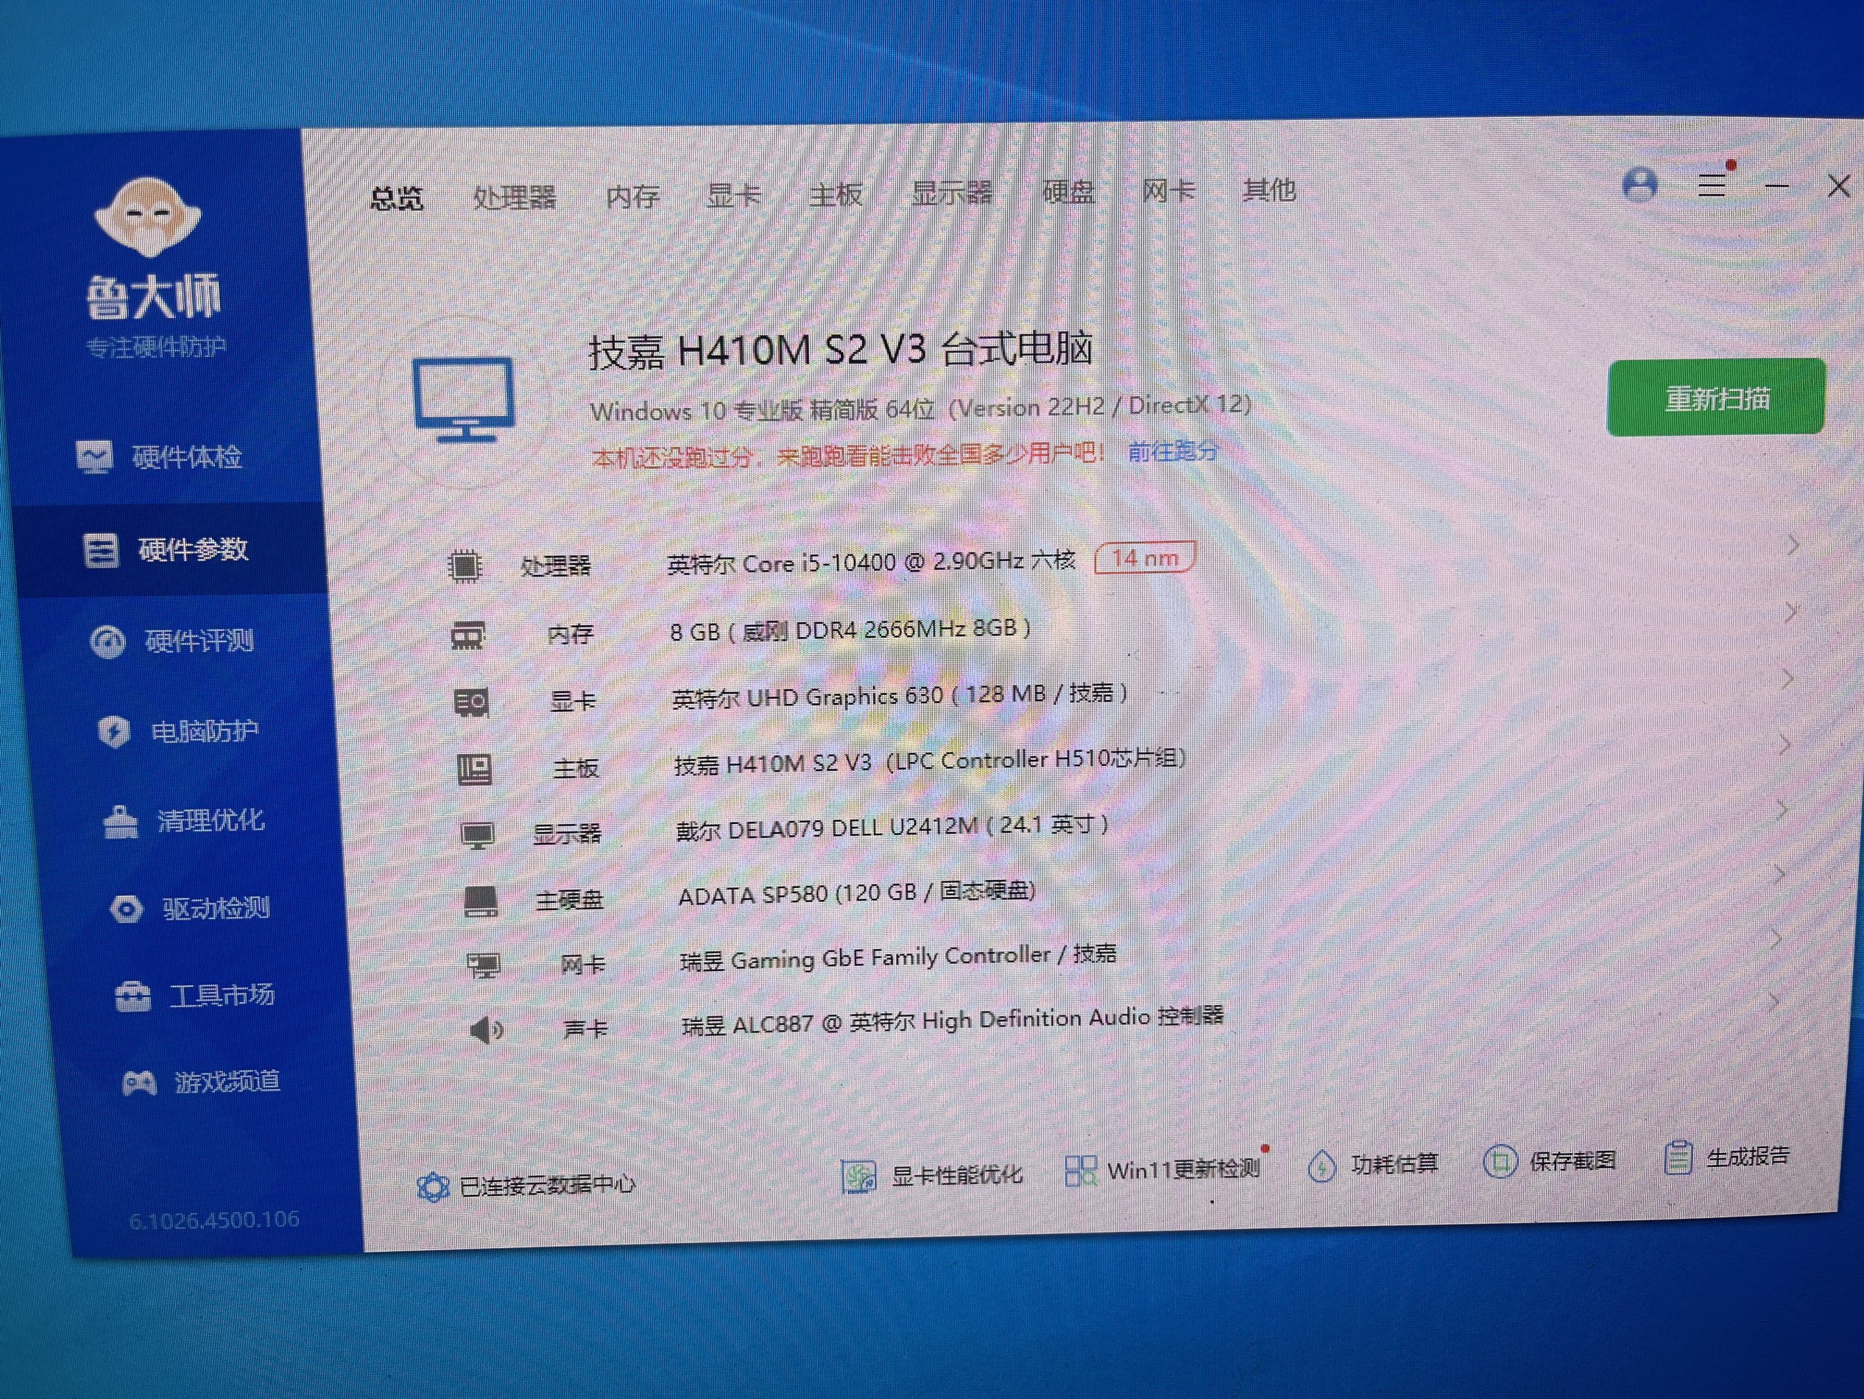Click the Ludashi monkey logo
Viewport: 1864px width, 1399px height.
(x=148, y=218)
